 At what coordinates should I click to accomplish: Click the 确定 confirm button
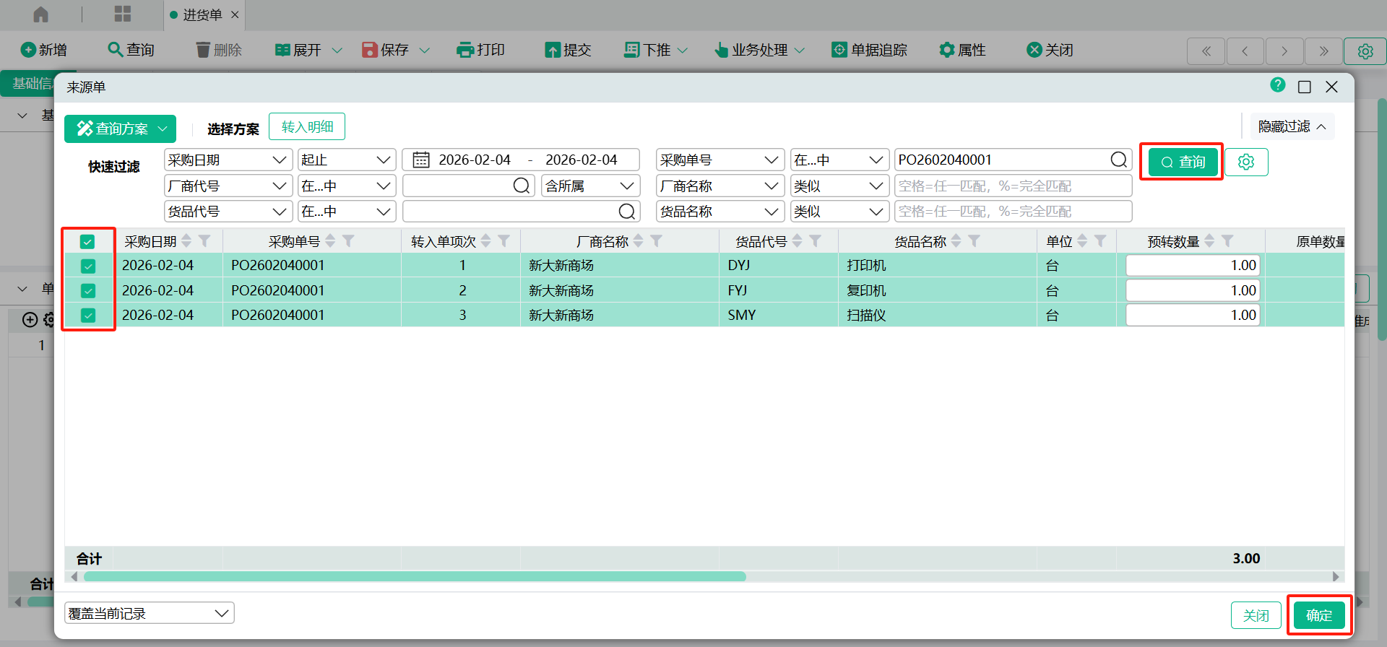1318,615
